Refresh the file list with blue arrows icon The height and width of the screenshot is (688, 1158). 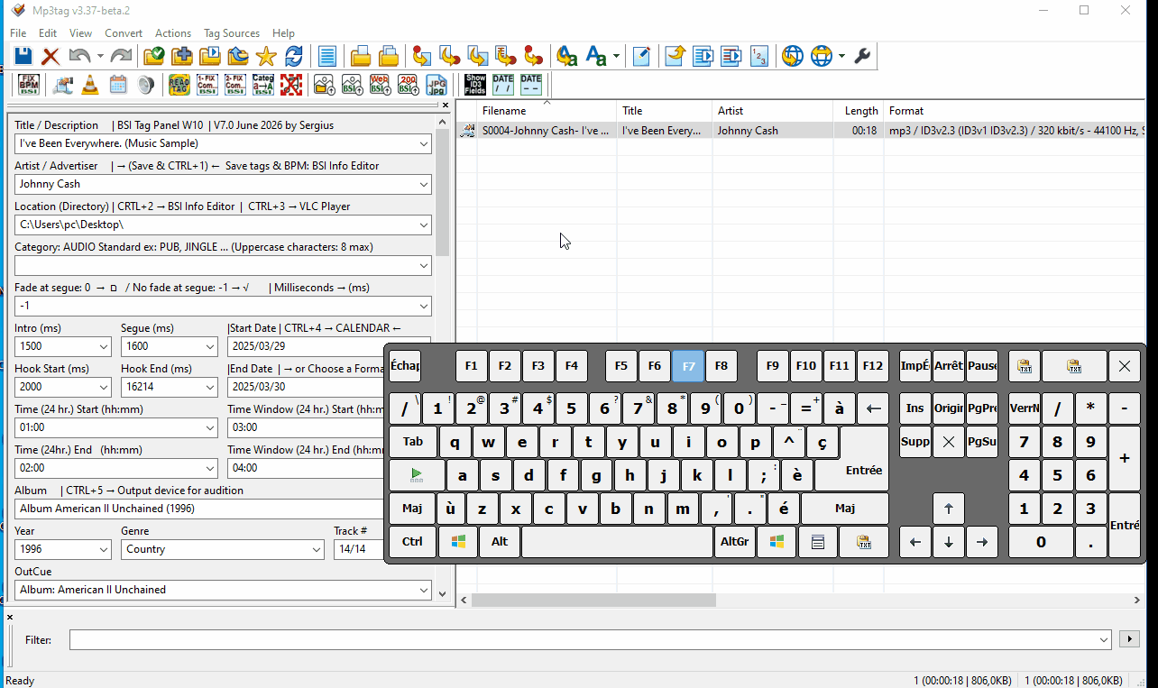point(294,56)
